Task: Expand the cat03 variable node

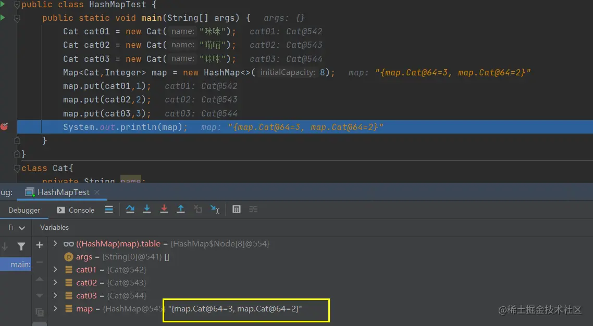Action: 55,295
